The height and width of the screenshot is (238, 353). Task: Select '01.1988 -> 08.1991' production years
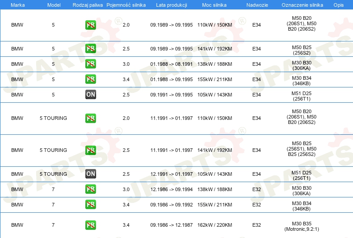[172, 64]
